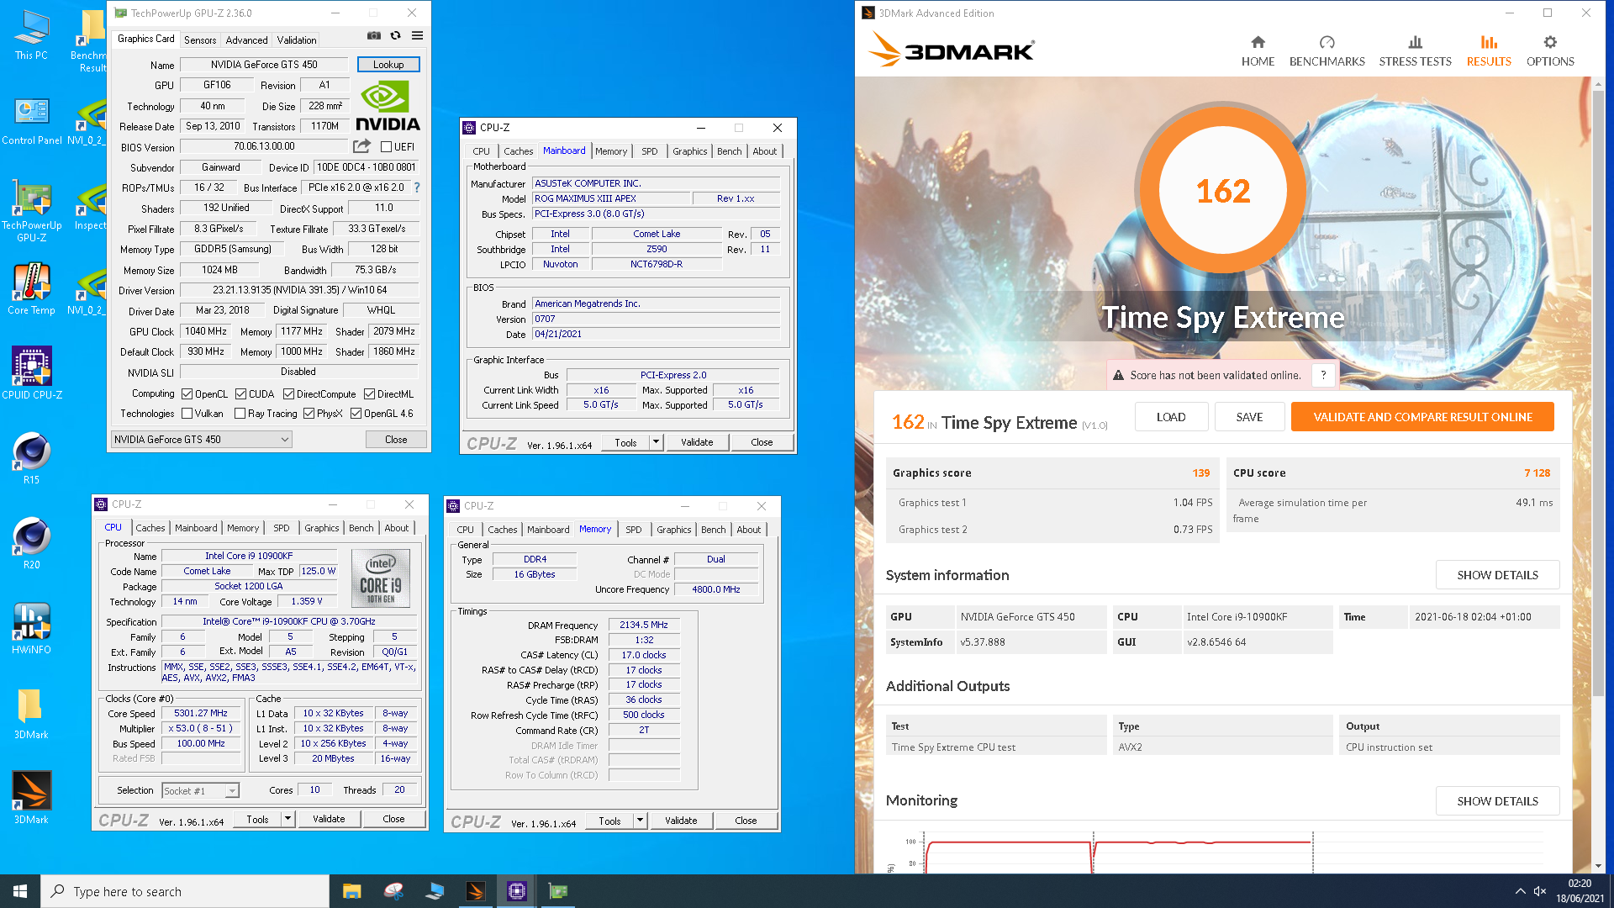This screenshot has height=908, width=1614.
Task: Select the SPD tab in Mainboard CPU-Z window
Action: pyautogui.click(x=650, y=151)
